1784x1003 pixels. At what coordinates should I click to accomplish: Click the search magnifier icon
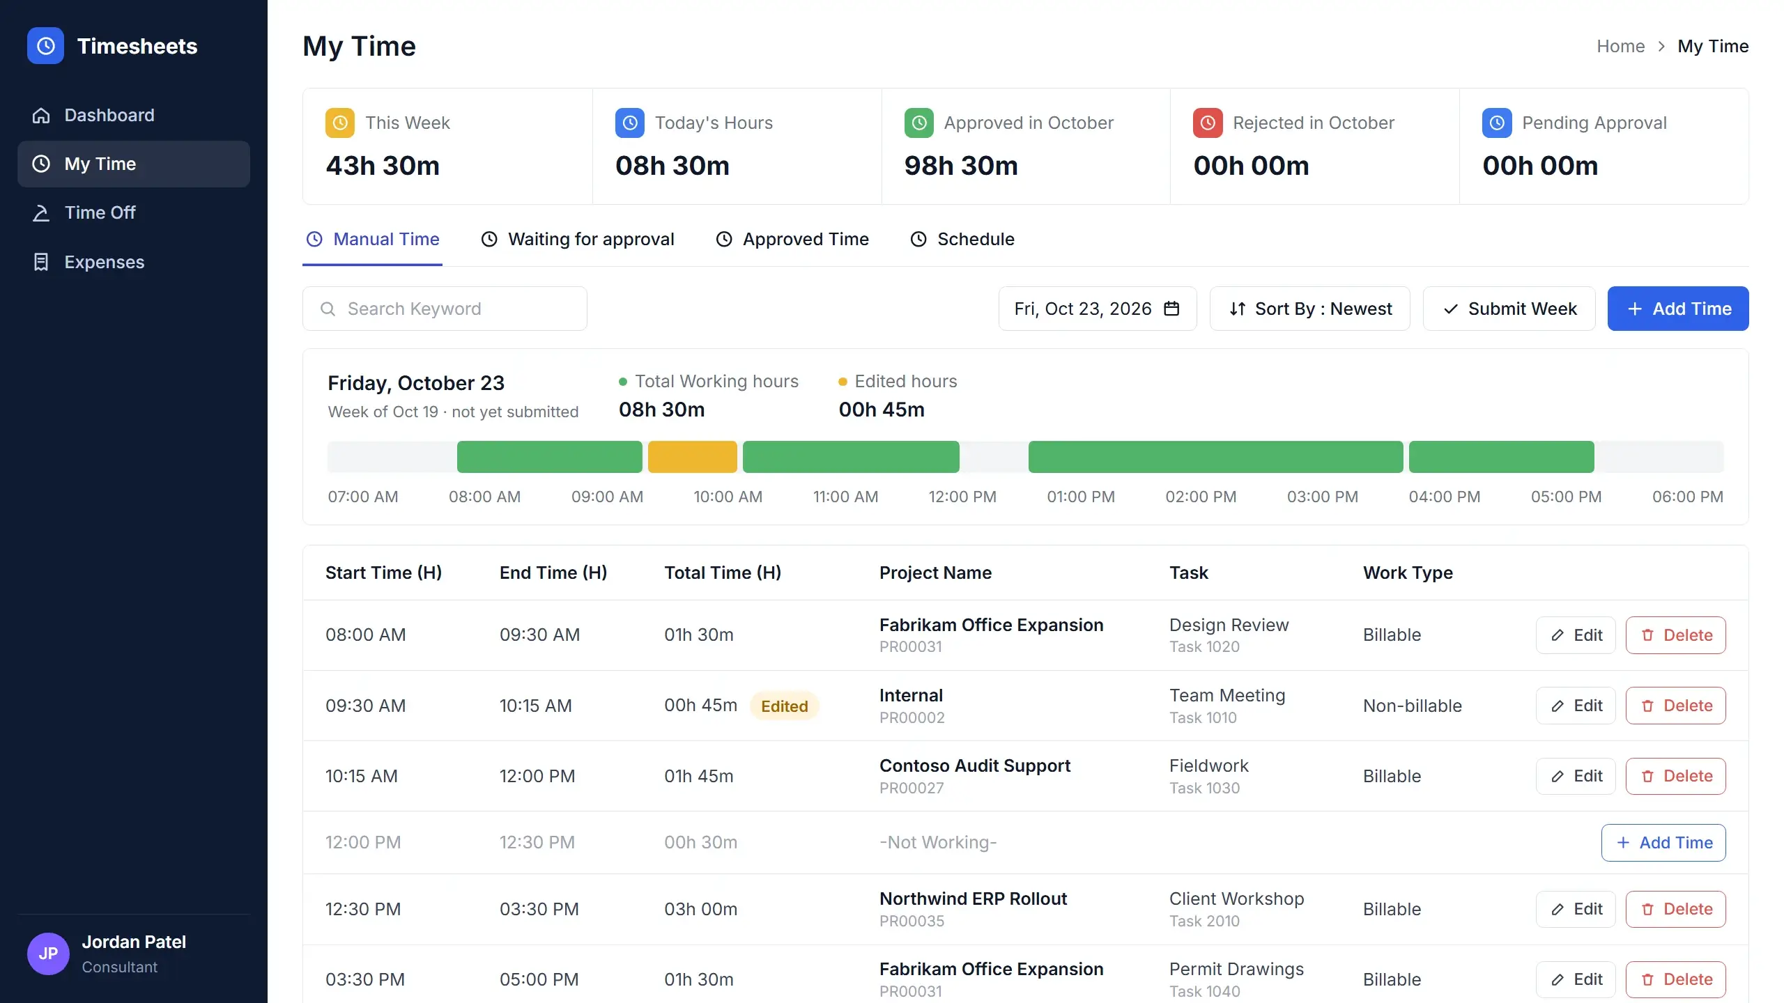coord(328,309)
